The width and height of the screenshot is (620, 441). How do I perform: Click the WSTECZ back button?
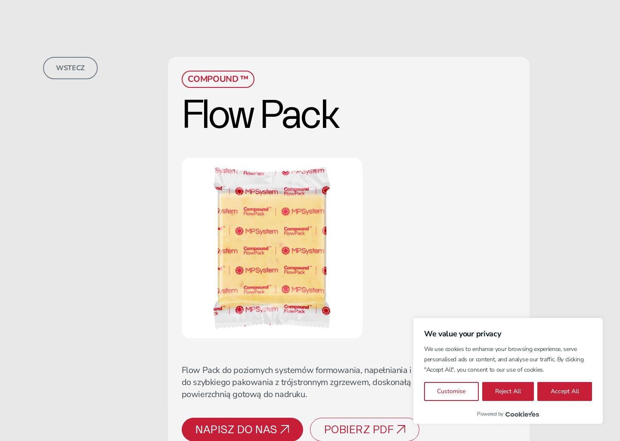pyautogui.click(x=70, y=68)
